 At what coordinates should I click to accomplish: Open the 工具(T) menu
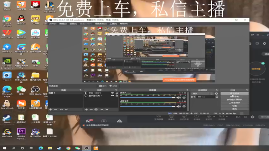click(x=113, y=23)
